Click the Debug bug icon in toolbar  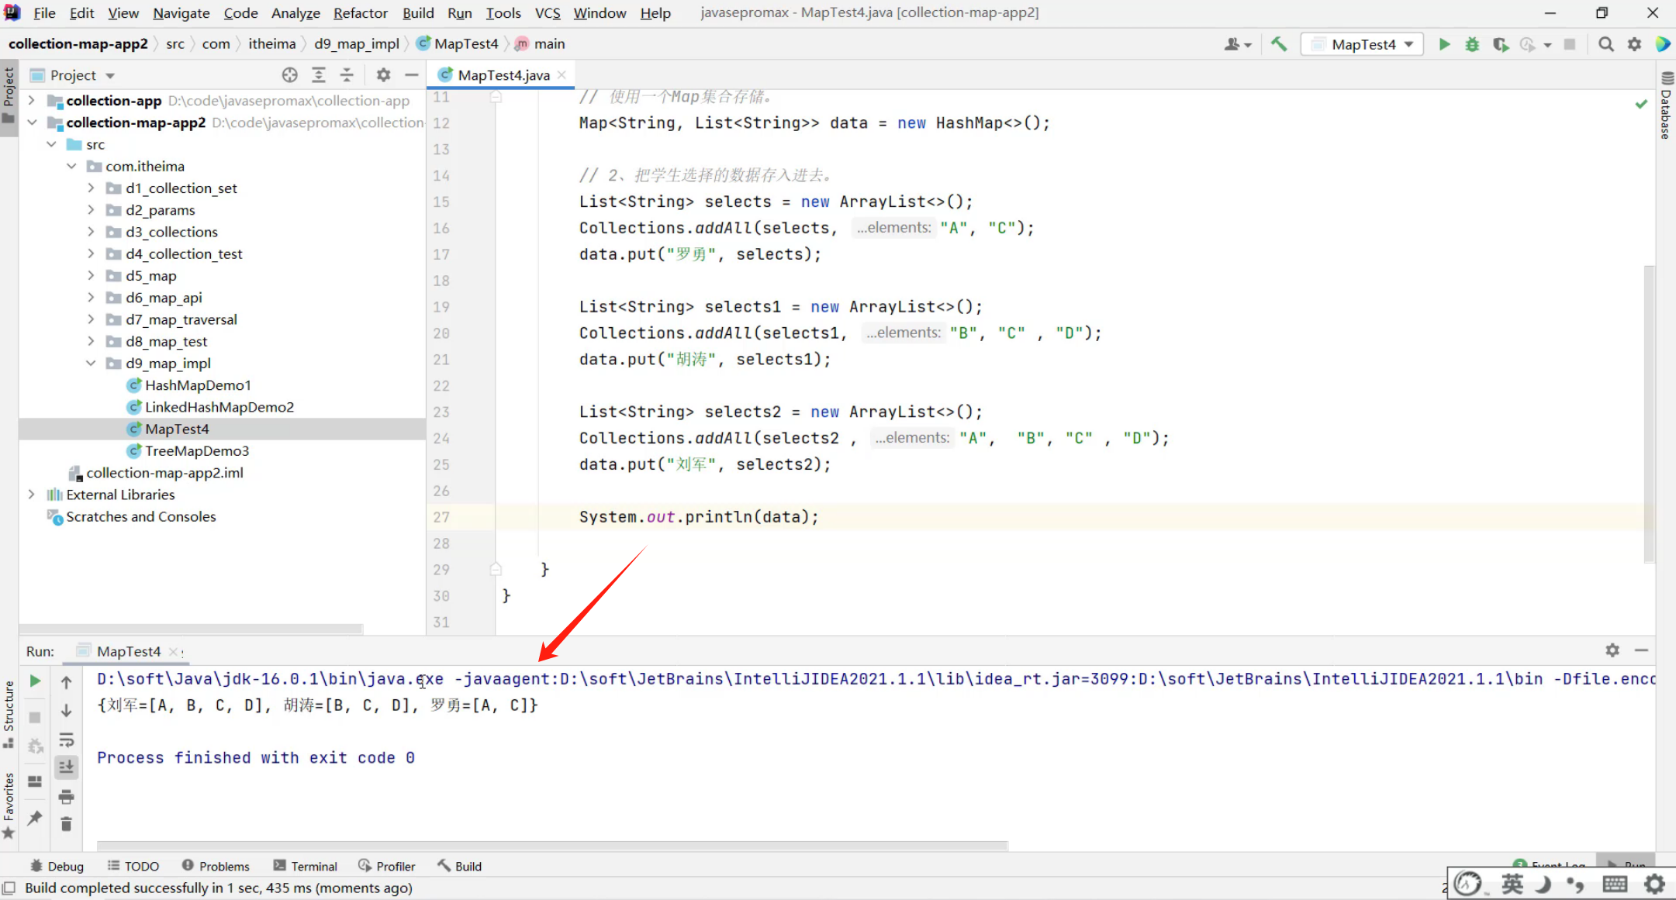[x=1471, y=44]
